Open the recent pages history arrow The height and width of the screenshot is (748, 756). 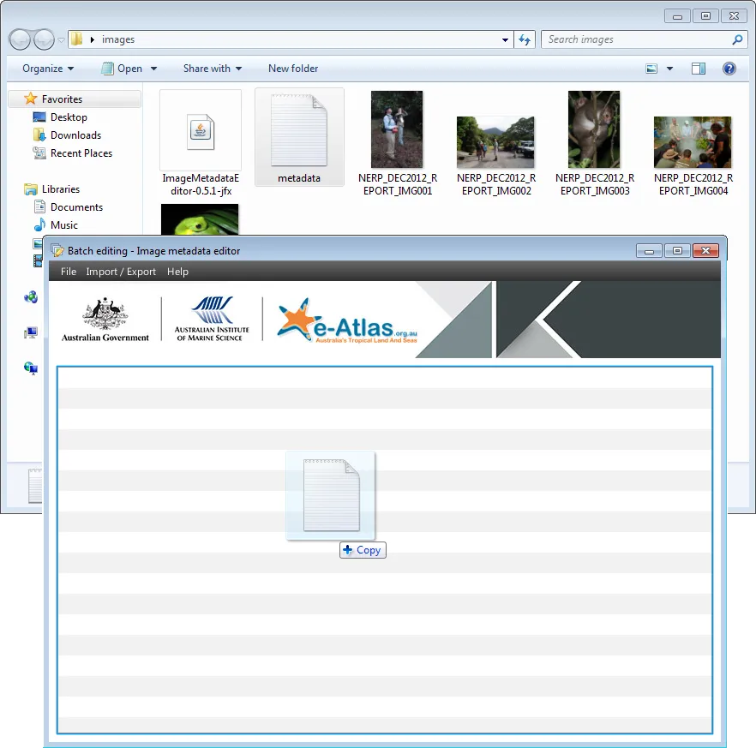tap(61, 40)
